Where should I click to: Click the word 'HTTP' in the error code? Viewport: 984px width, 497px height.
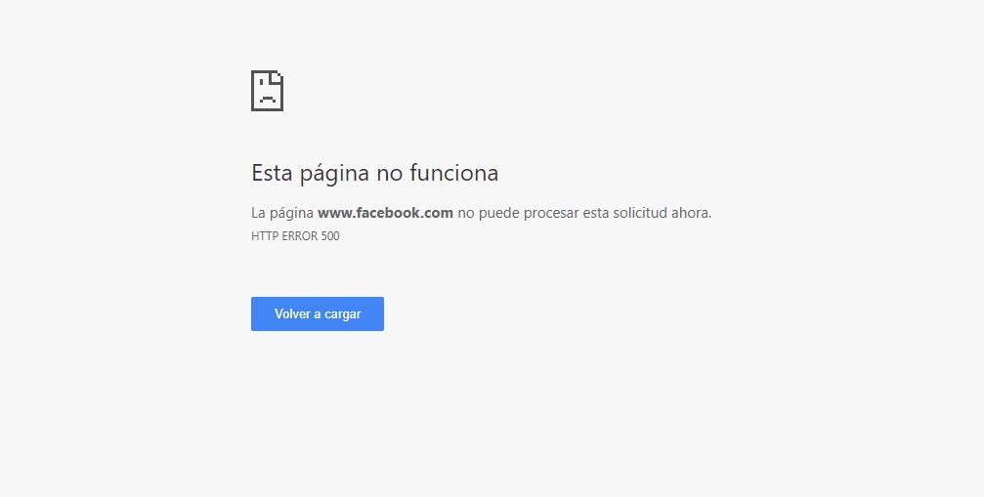(x=264, y=236)
